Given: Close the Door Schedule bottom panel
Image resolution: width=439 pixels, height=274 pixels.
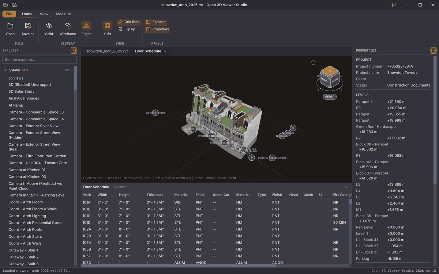Looking at the screenshot, I should tap(346, 187).
